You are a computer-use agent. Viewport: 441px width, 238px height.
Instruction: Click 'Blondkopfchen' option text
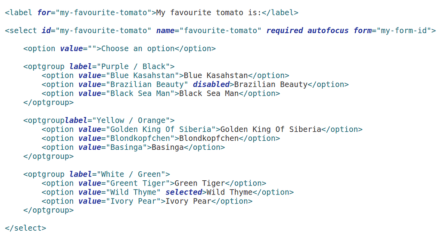[x=209, y=139]
